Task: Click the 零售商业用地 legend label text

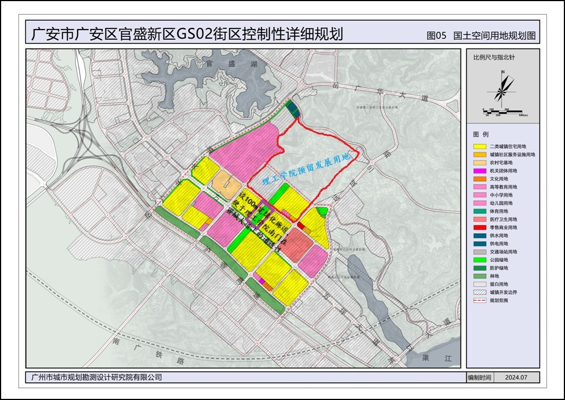Action: 503,228
